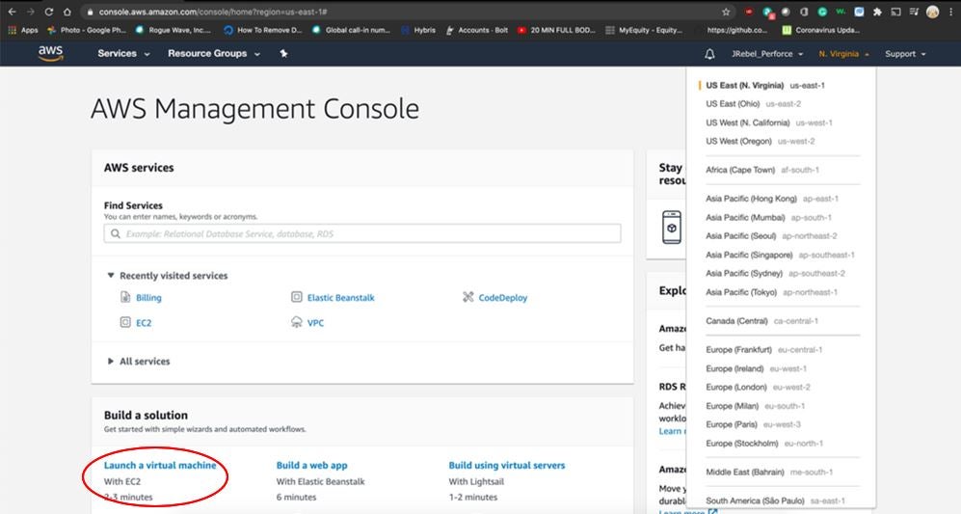This screenshot has width=961, height=514.
Task: Open the Support dropdown menu
Action: click(x=905, y=54)
